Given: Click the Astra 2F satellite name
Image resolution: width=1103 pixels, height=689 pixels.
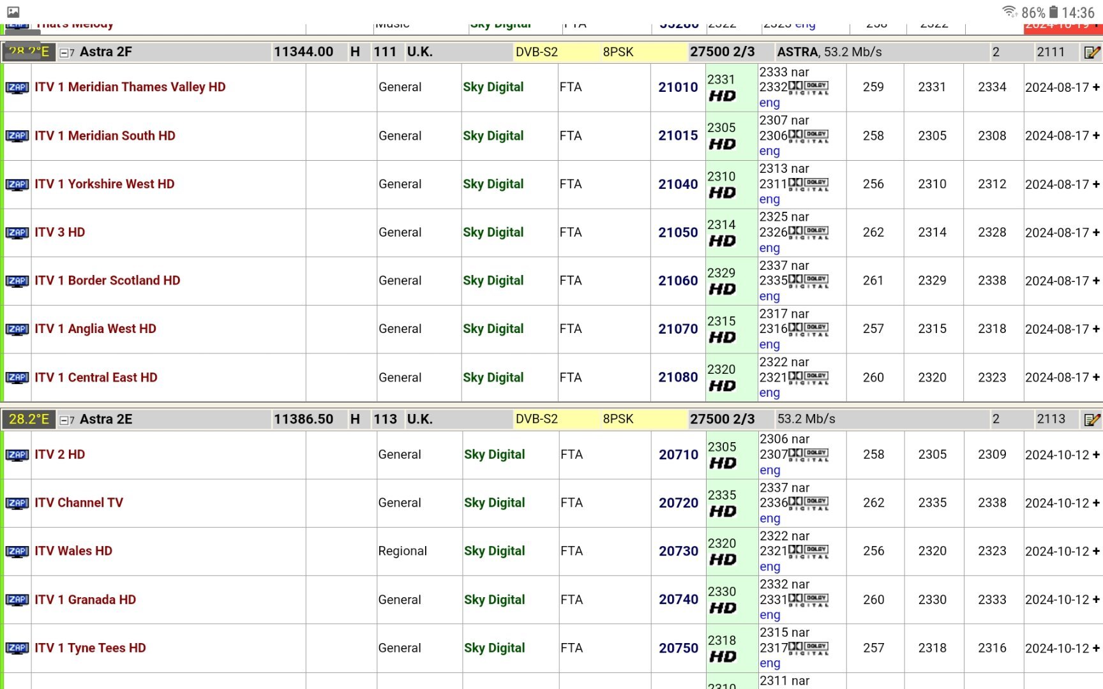Looking at the screenshot, I should click(106, 52).
